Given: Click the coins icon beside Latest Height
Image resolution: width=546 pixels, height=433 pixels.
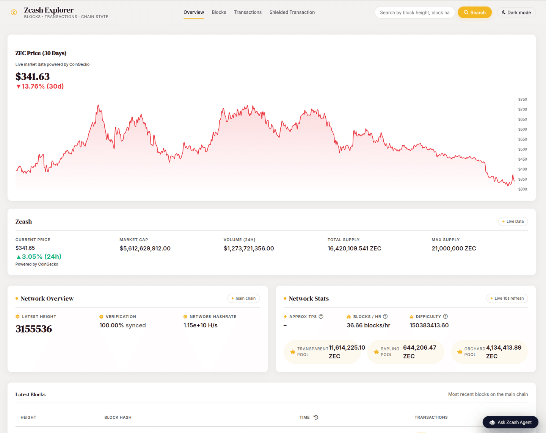Looking at the screenshot, I should coord(18,316).
